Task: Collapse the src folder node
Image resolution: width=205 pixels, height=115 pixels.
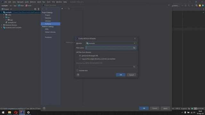Action: tap(4, 17)
